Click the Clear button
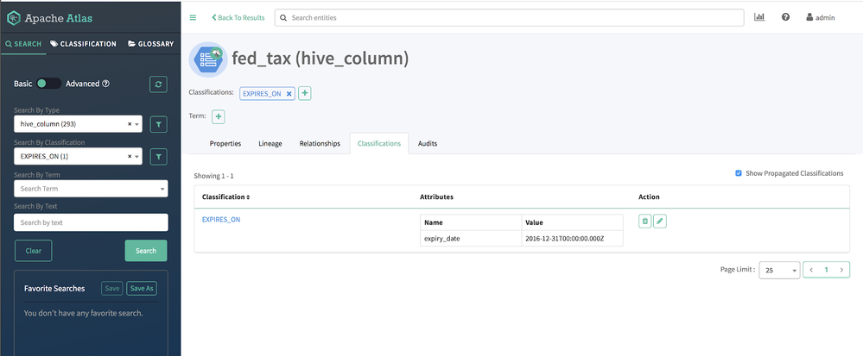Screen dimensions: 863x356 click(33, 251)
